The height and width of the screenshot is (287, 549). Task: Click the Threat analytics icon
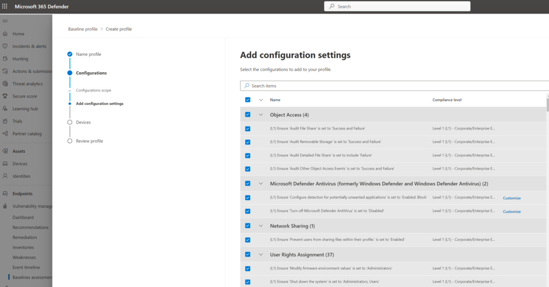coord(5,84)
